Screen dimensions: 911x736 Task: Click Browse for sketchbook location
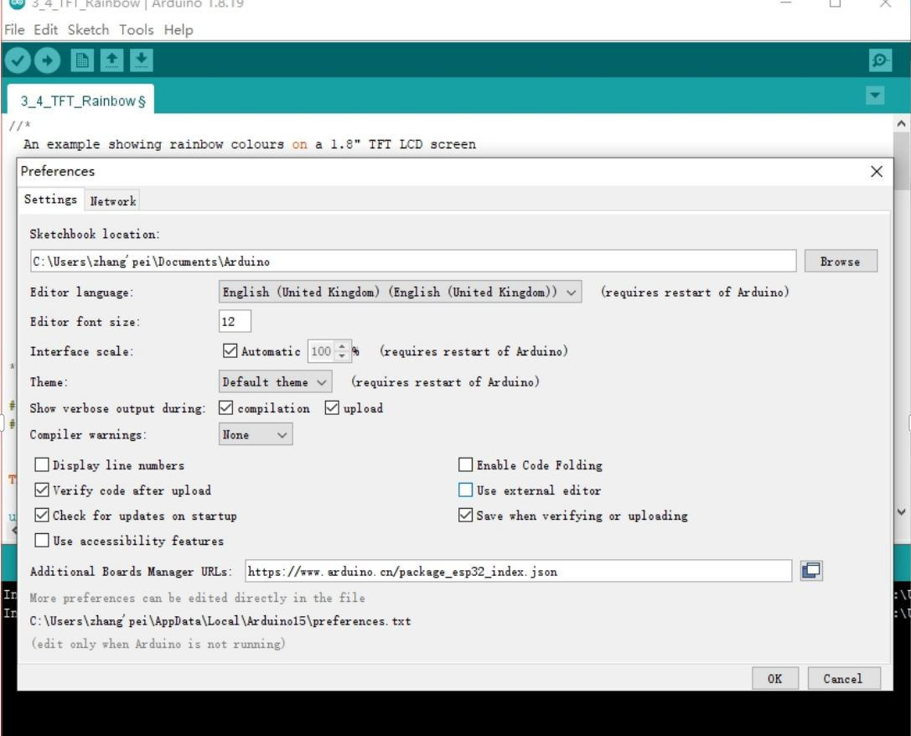point(840,262)
